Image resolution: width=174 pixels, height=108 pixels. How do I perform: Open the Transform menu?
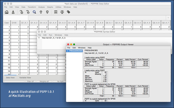coord(32,7)
